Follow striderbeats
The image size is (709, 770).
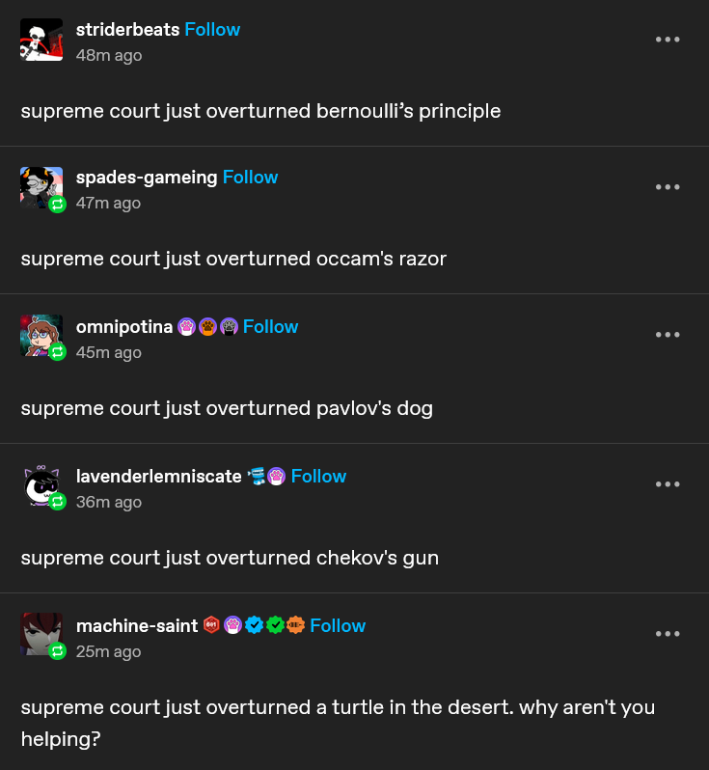click(x=212, y=30)
